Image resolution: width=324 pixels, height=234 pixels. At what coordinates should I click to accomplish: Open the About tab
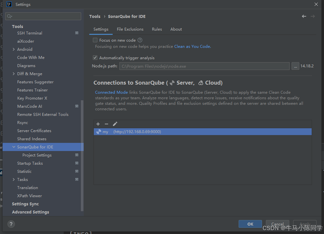(x=176, y=29)
